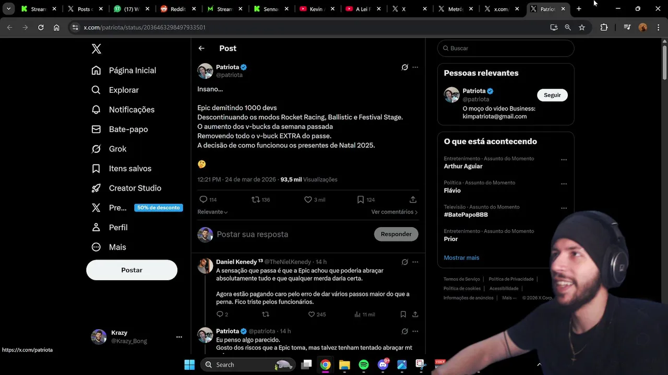The image size is (668, 375).
Task: Open Windows Start menu
Action: coord(189,365)
